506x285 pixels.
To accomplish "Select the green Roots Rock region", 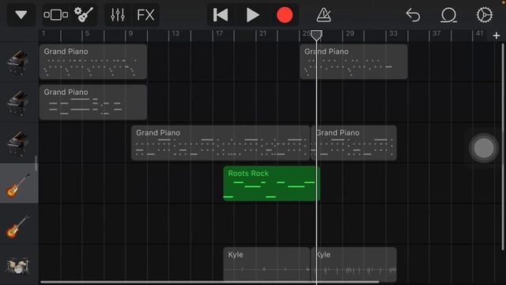I will point(272,184).
